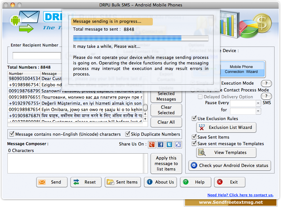The width and height of the screenshot is (281, 207).
Task: Click the bar chart graphic in header
Action: (x=229, y=24)
